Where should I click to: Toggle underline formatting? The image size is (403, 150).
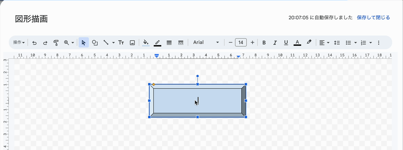tap(286, 43)
